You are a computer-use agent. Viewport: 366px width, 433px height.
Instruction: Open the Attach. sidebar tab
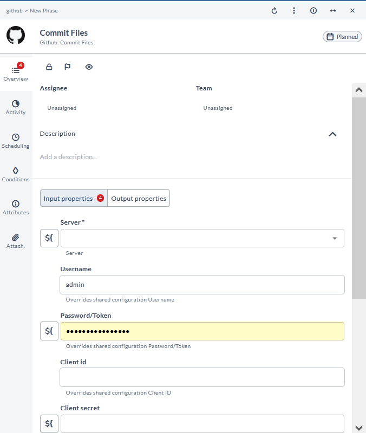pos(16,241)
